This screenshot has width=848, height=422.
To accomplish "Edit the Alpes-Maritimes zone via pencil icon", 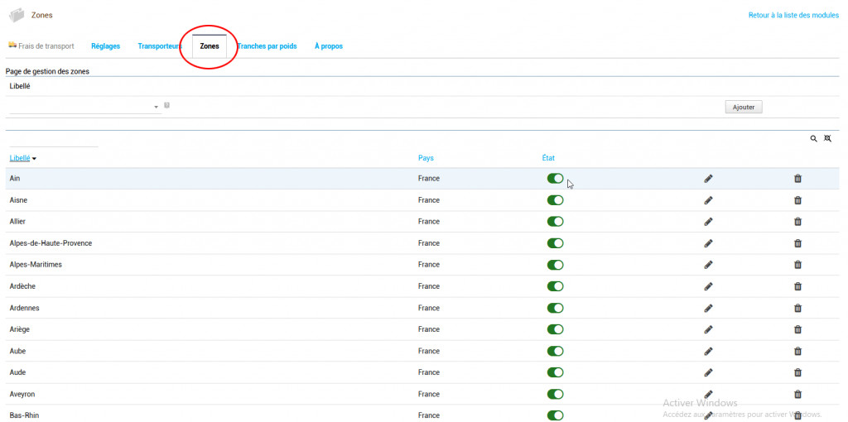I will coord(708,265).
